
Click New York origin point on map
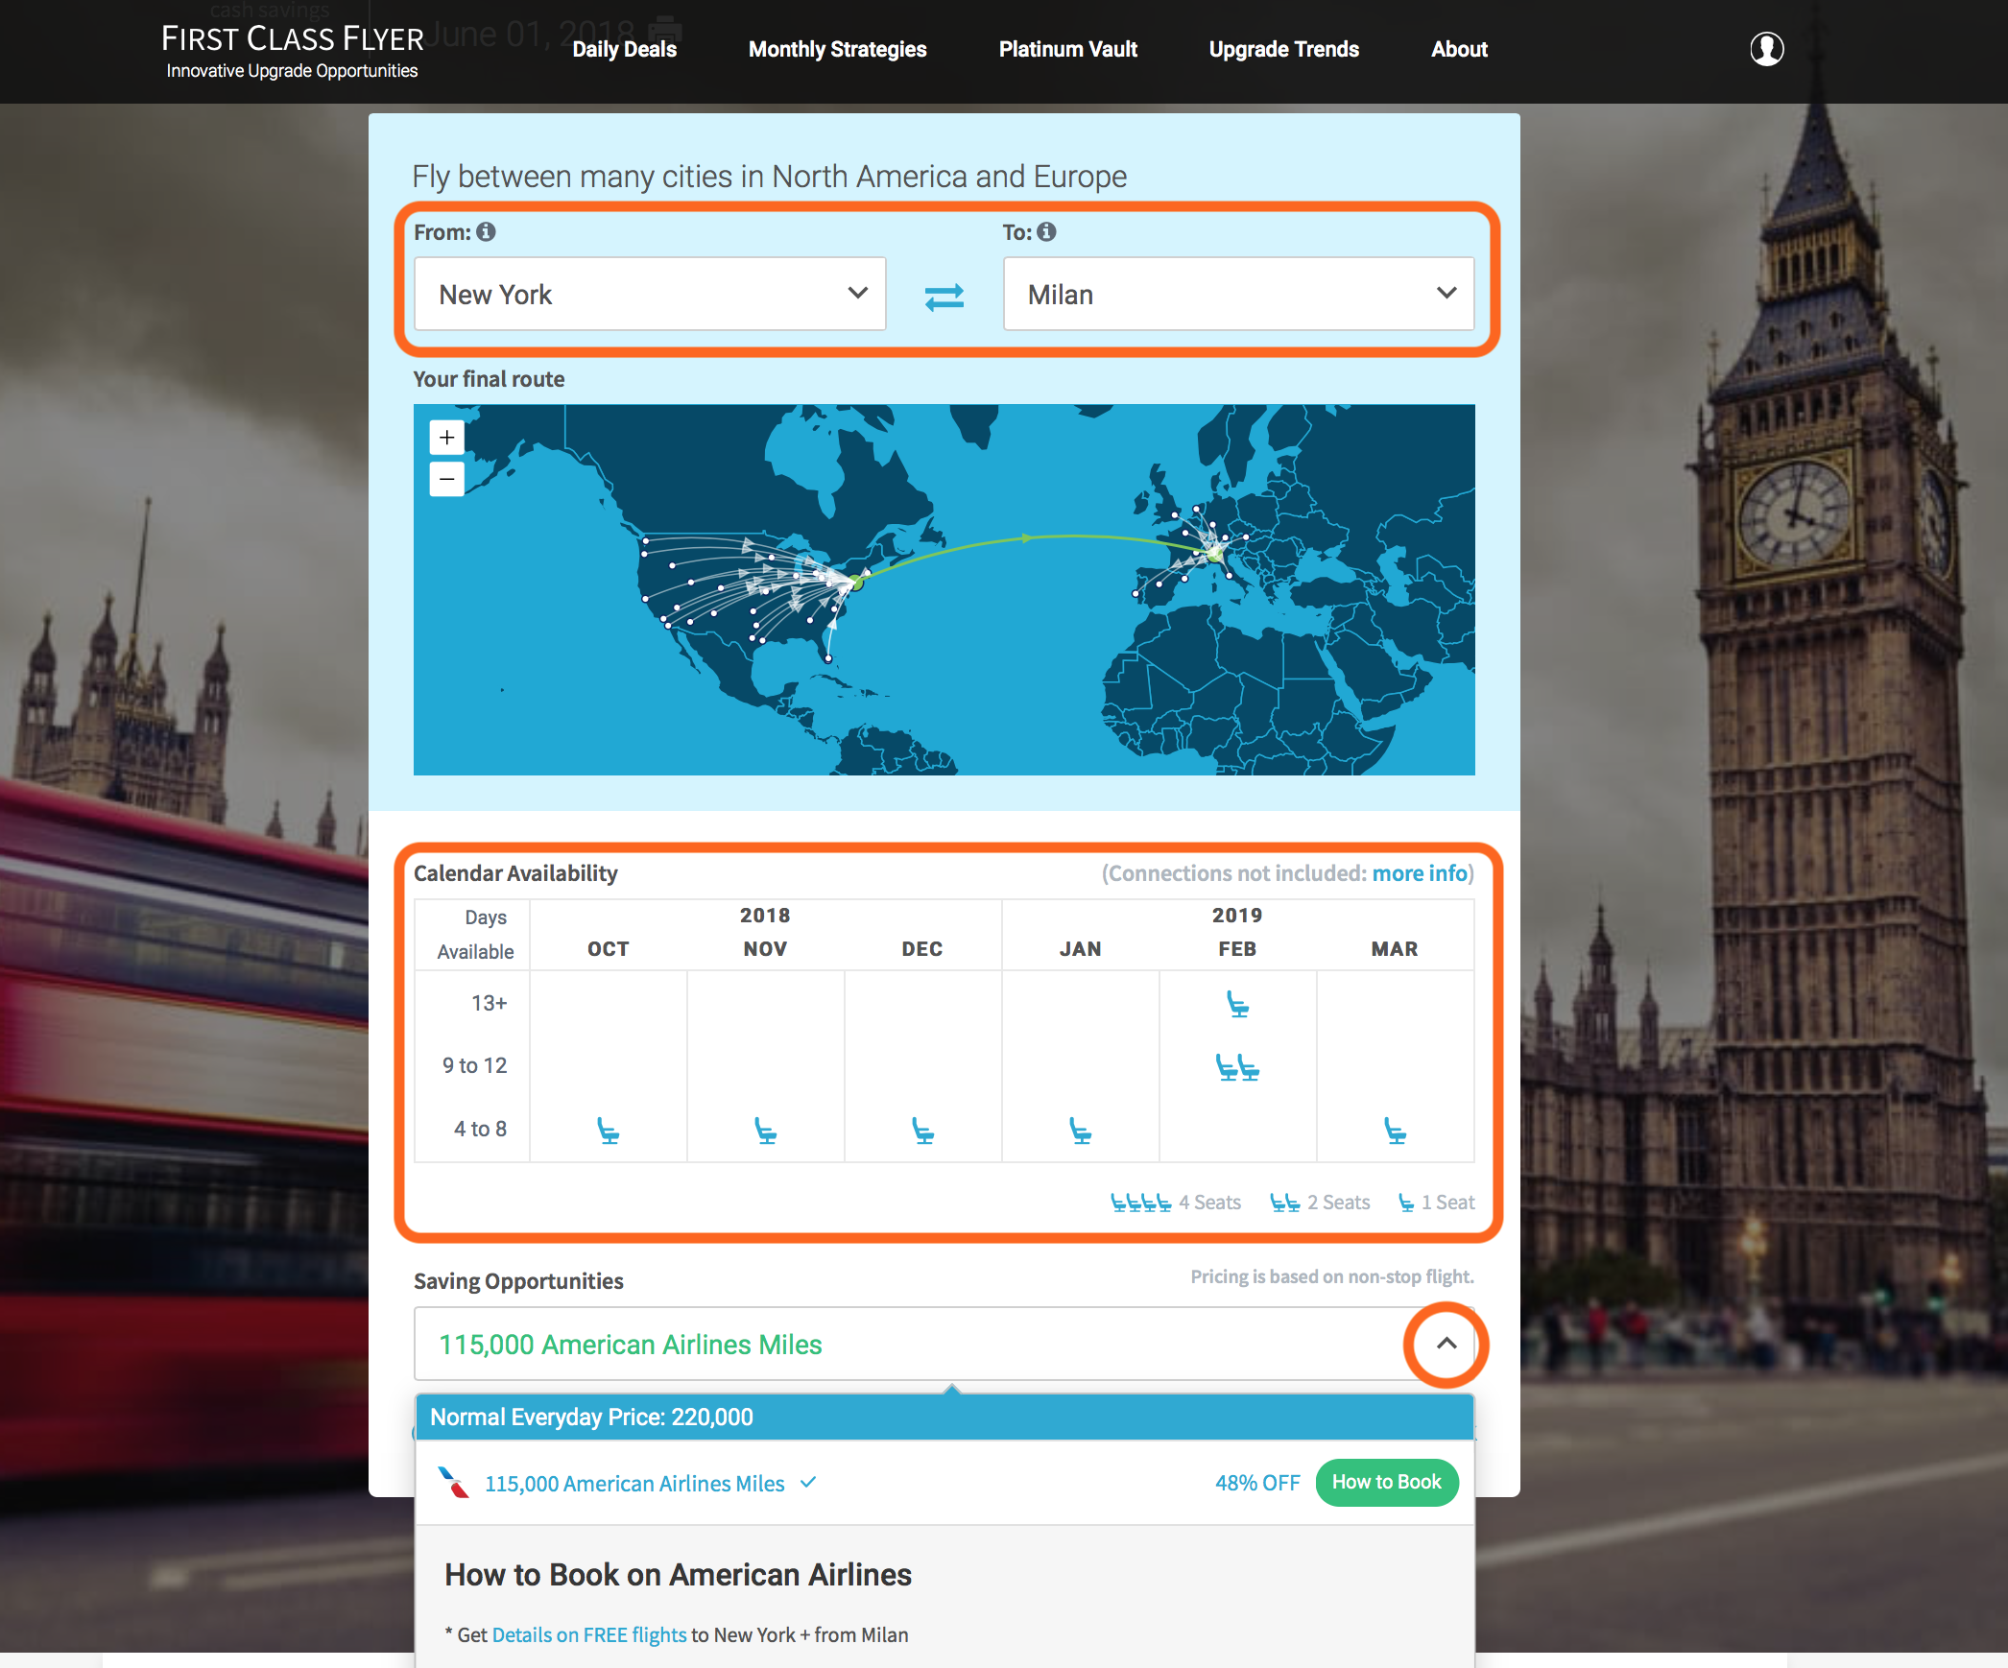pos(857,583)
